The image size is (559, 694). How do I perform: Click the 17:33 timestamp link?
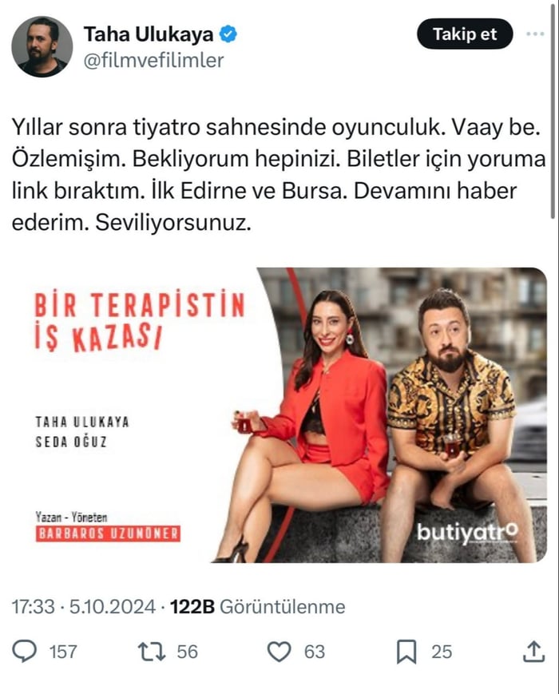(x=34, y=606)
